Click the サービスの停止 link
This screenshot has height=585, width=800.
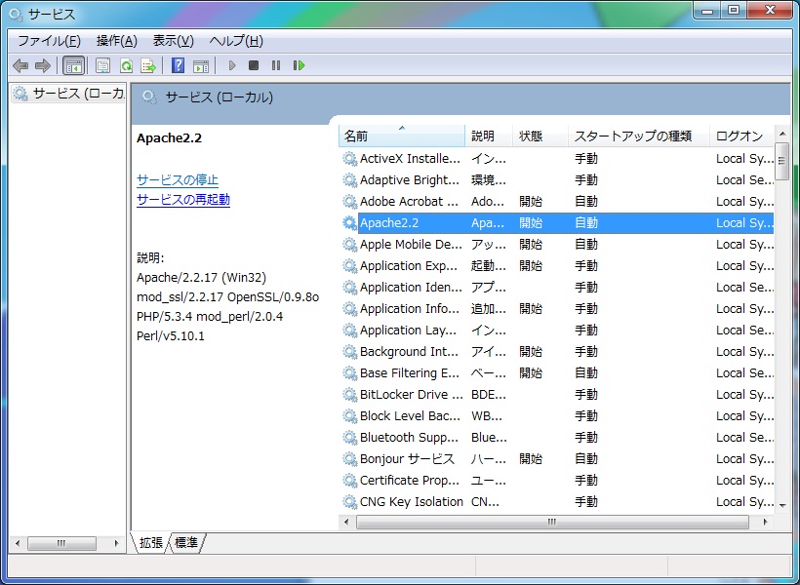point(178,180)
